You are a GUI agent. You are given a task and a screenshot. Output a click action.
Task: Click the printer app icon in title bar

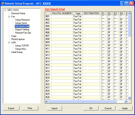pos(3,3)
